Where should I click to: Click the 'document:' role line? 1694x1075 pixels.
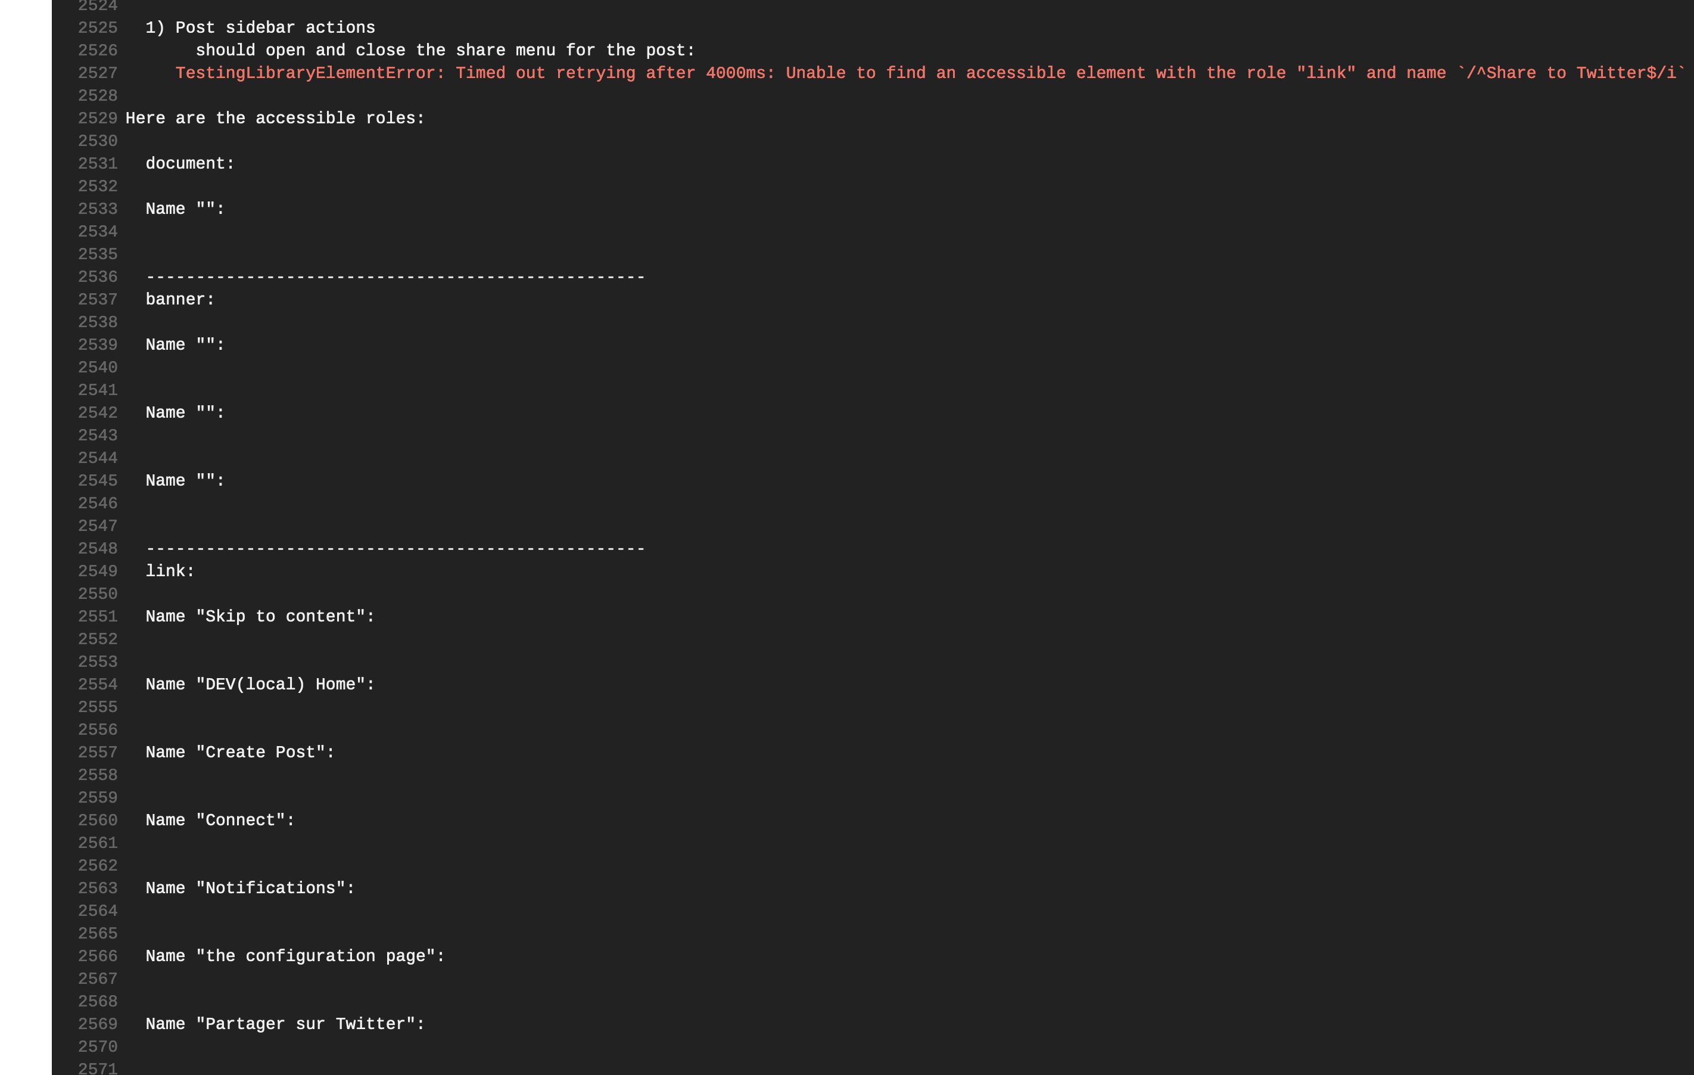190,163
